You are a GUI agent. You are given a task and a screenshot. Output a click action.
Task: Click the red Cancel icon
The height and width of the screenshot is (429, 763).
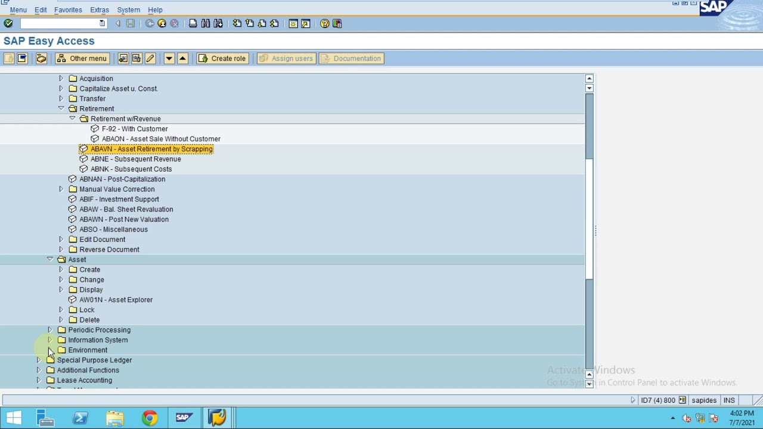click(174, 23)
